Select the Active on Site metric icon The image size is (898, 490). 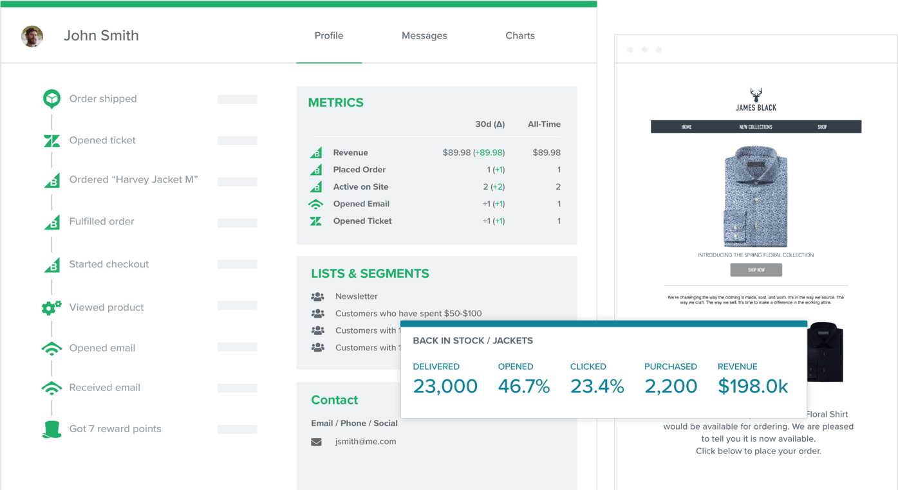(x=317, y=186)
